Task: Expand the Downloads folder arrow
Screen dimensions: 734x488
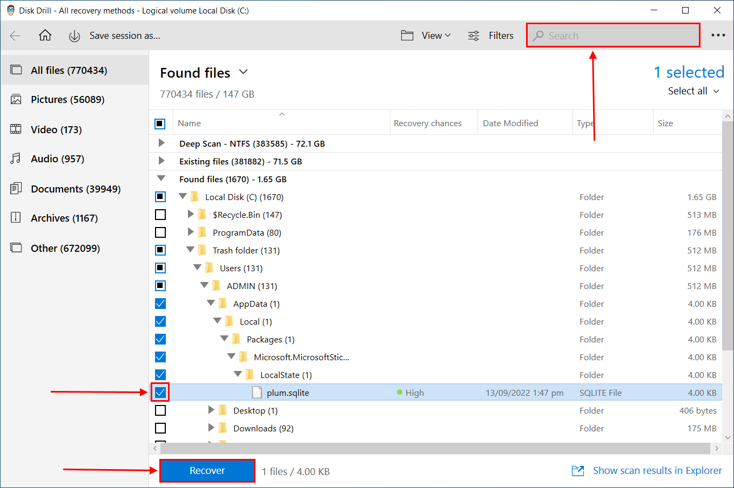Action: coord(211,428)
